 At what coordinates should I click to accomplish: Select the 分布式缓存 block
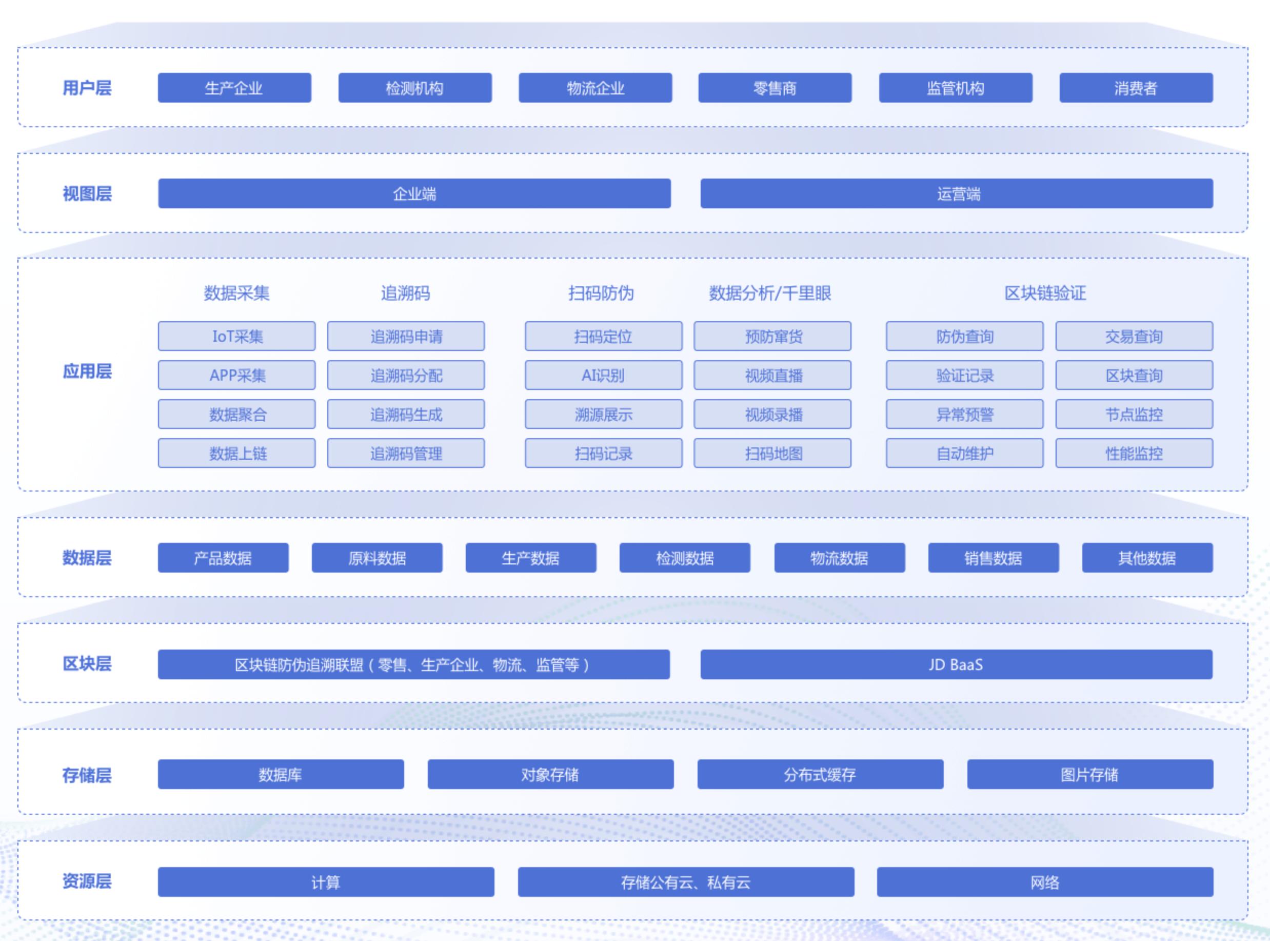pos(820,774)
